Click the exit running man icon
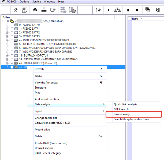 coord(158,10)
